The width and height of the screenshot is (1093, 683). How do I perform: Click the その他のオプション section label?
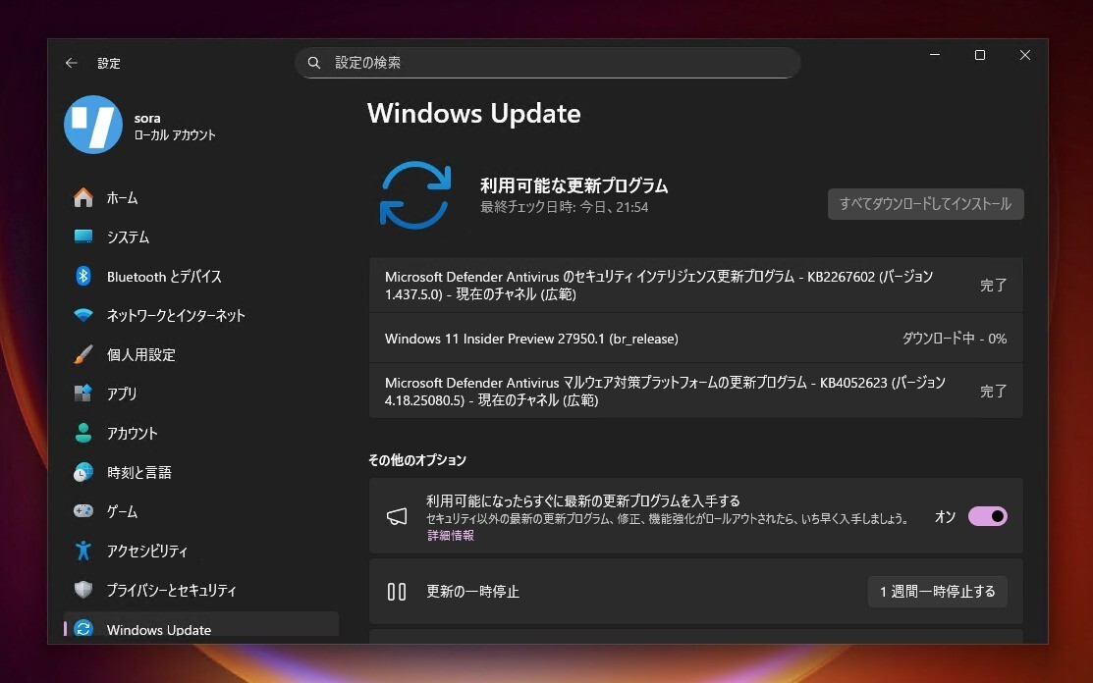(416, 460)
